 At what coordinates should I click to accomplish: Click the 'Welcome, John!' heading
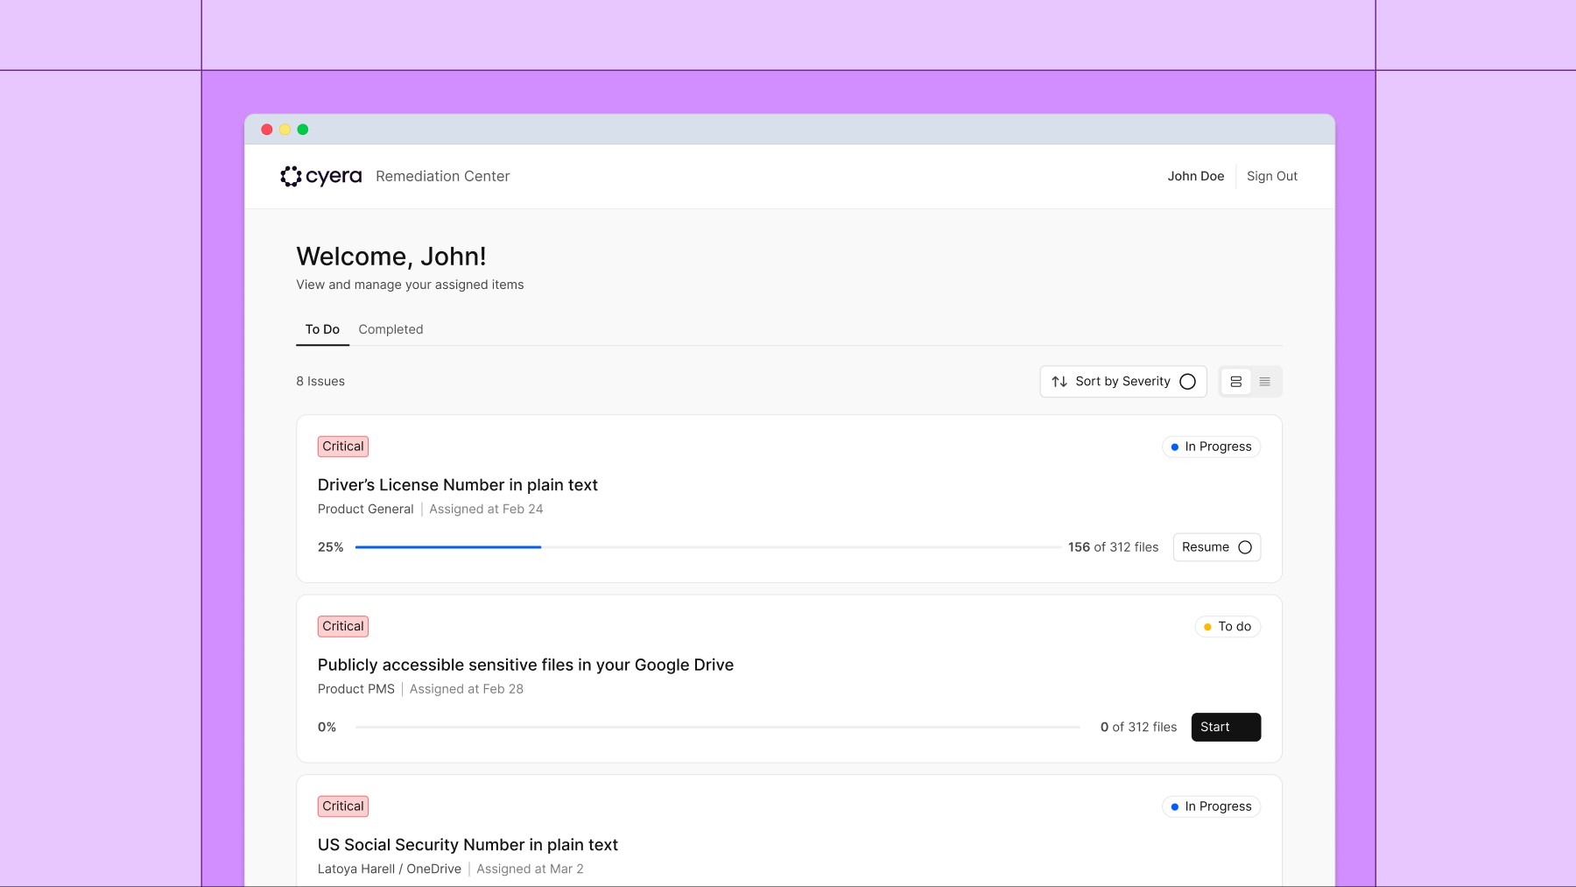pyautogui.click(x=391, y=257)
